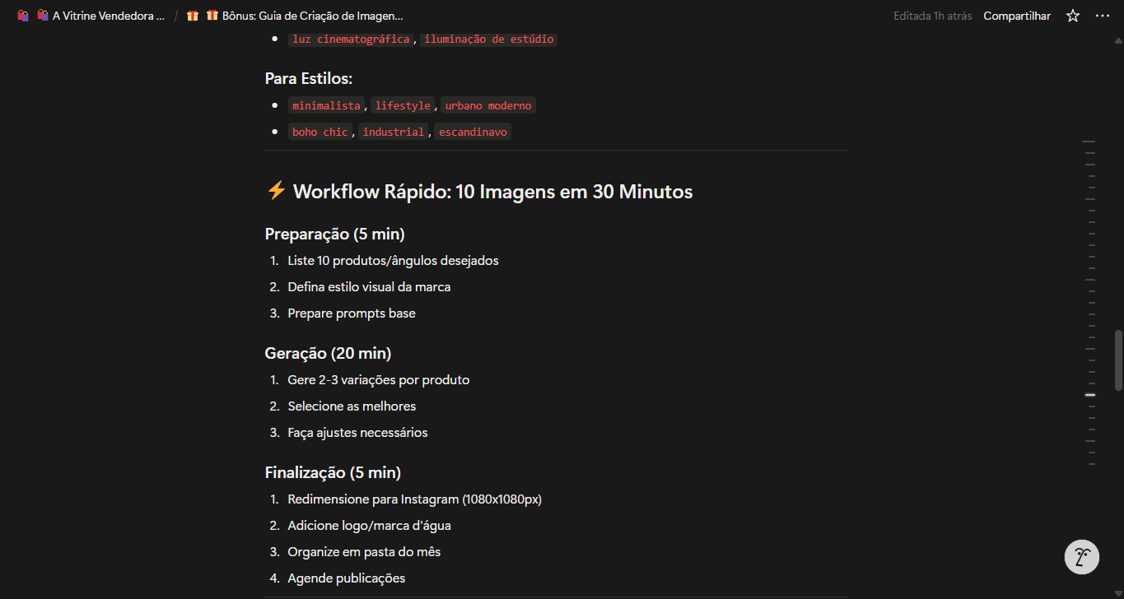Click the Workflow Rápido heading text
The width and height of the screenshot is (1124, 599).
click(x=494, y=191)
